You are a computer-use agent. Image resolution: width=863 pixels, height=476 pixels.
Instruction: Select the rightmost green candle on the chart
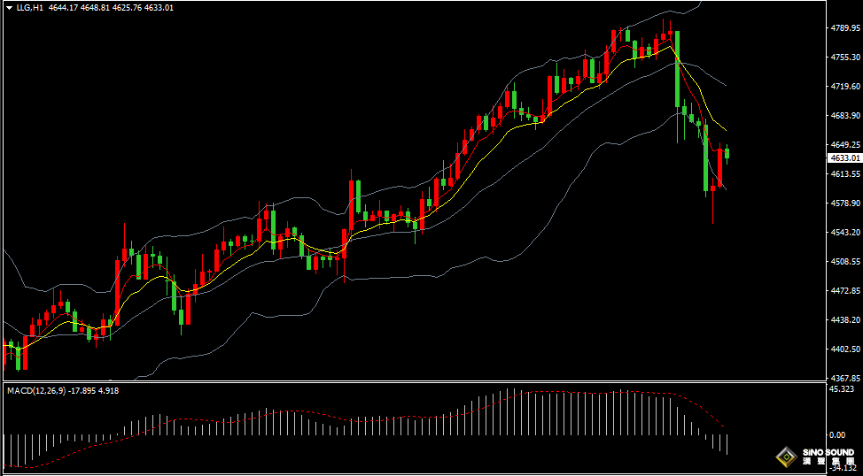727,153
